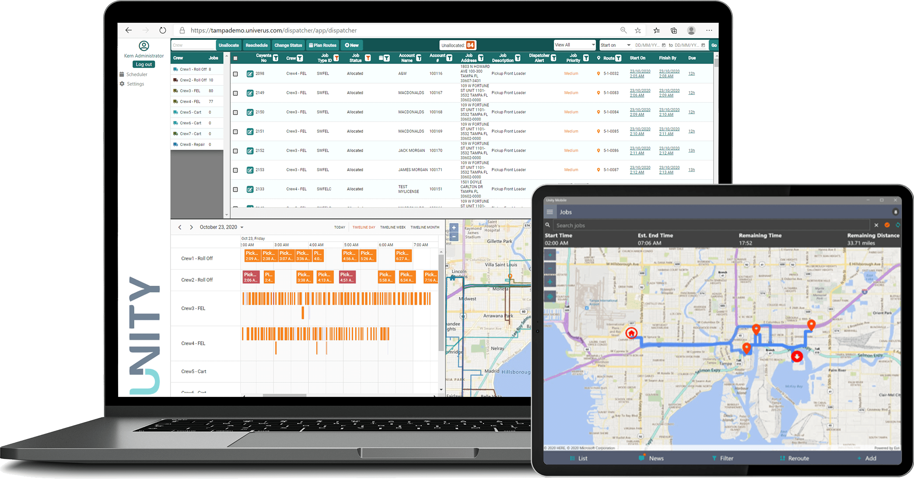
Task: Click the Crew column filter icon
Action: click(x=300, y=58)
